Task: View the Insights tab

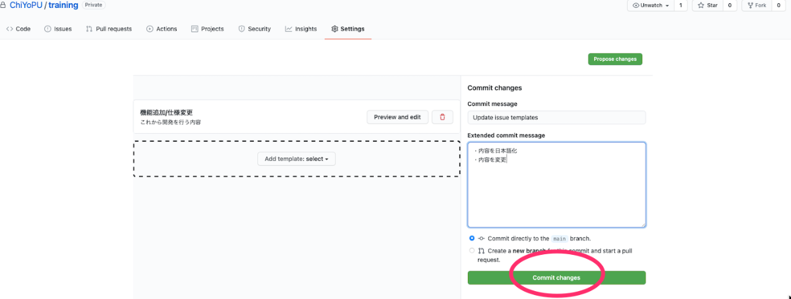Action: coord(301,29)
